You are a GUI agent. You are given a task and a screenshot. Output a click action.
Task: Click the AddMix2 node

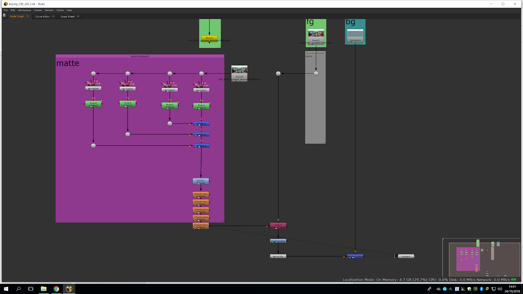coord(201,135)
